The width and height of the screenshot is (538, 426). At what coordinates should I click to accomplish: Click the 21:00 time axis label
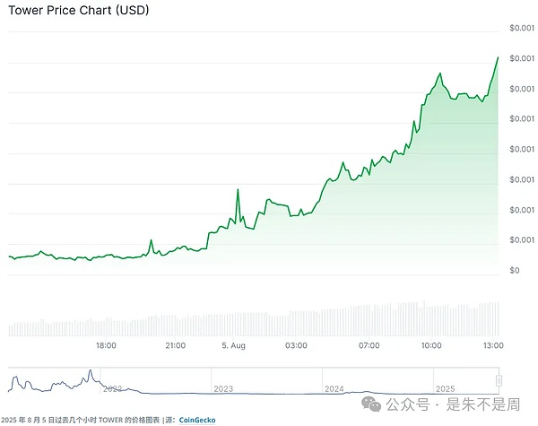point(175,344)
